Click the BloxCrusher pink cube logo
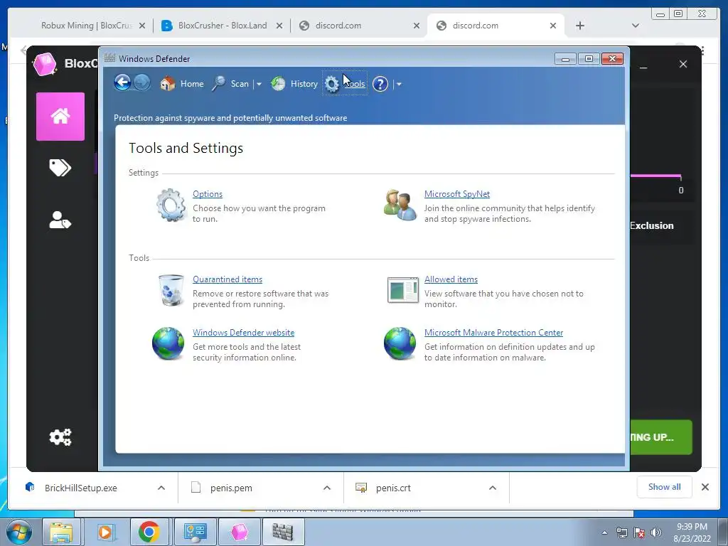 tap(45, 64)
